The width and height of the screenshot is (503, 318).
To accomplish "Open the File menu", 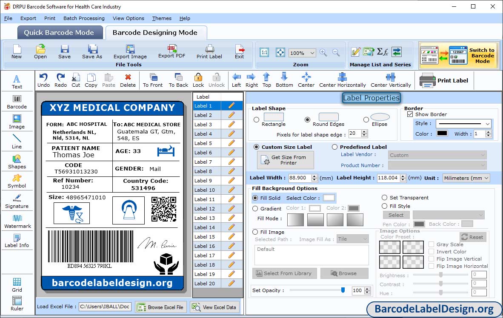I will tap(9, 18).
